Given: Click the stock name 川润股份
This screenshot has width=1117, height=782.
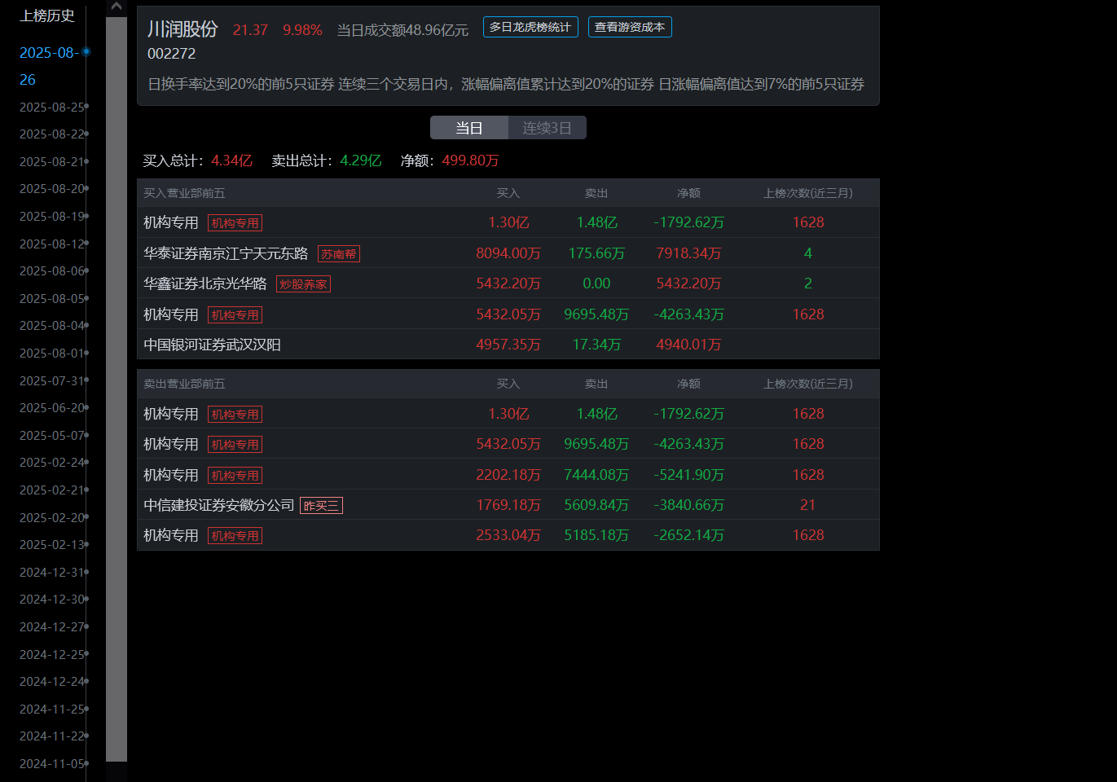Looking at the screenshot, I should pos(183,29).
